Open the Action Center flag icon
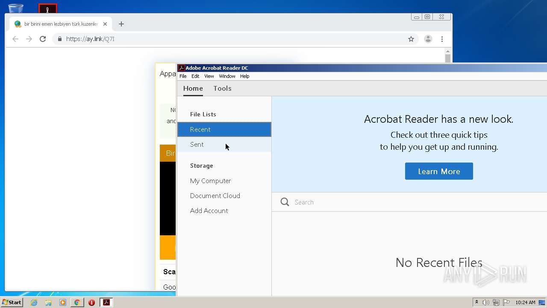The image size is (547, 308). pos(506,302)
